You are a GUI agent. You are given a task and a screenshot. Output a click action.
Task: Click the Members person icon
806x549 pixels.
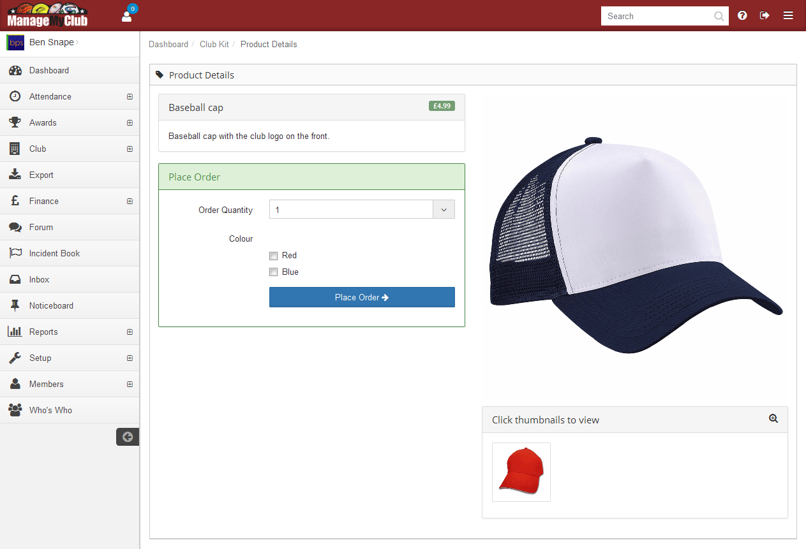coord(15,384)
